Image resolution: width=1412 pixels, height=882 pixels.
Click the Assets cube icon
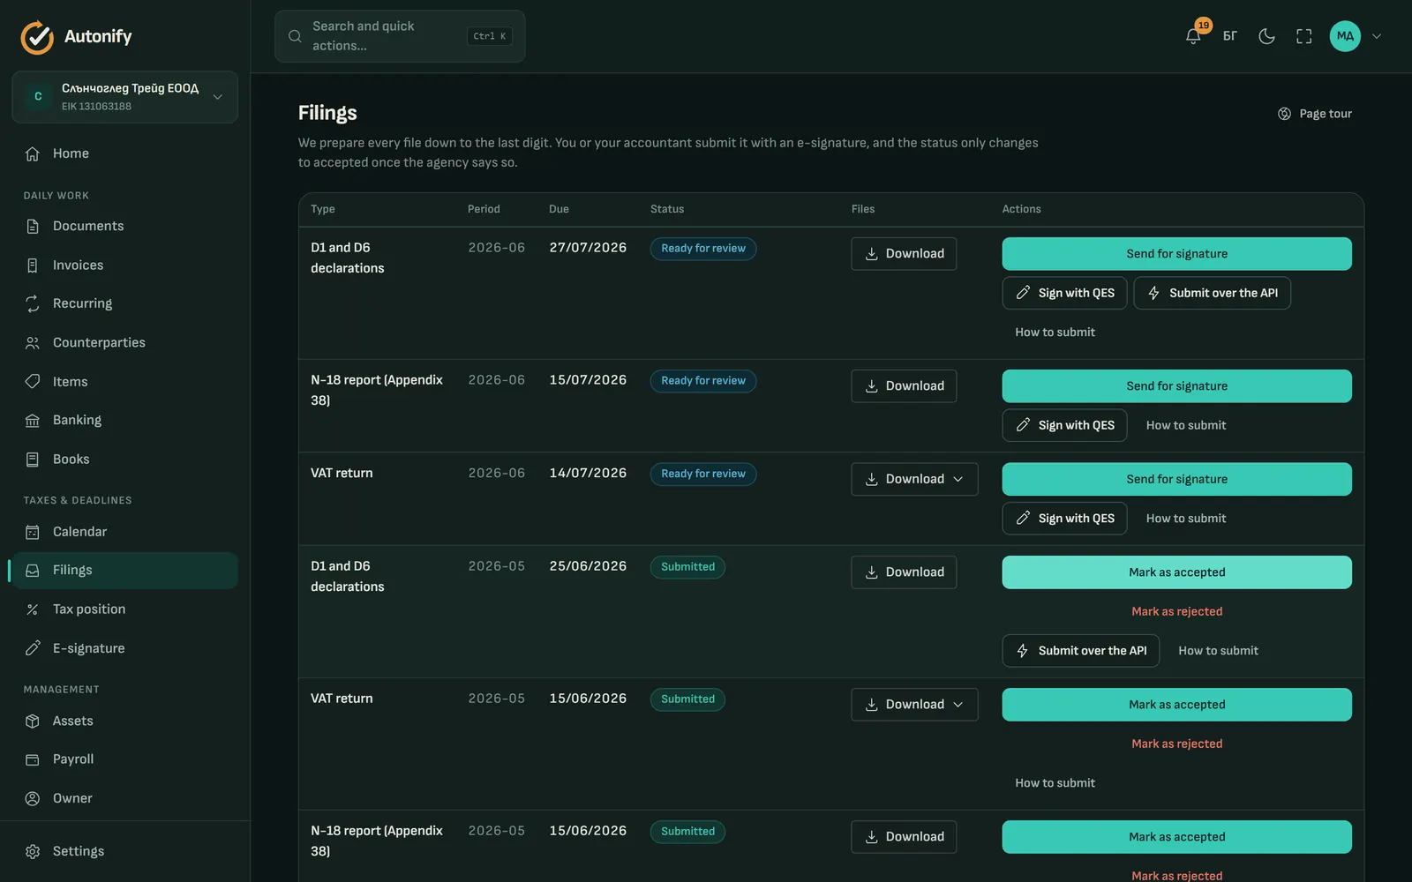click(33, 721)
